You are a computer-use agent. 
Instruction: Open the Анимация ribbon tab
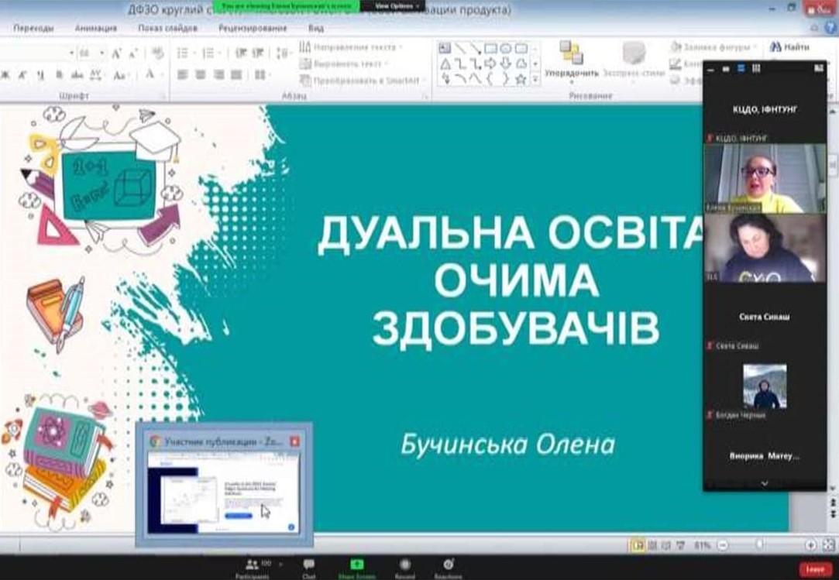click(96, 28)
